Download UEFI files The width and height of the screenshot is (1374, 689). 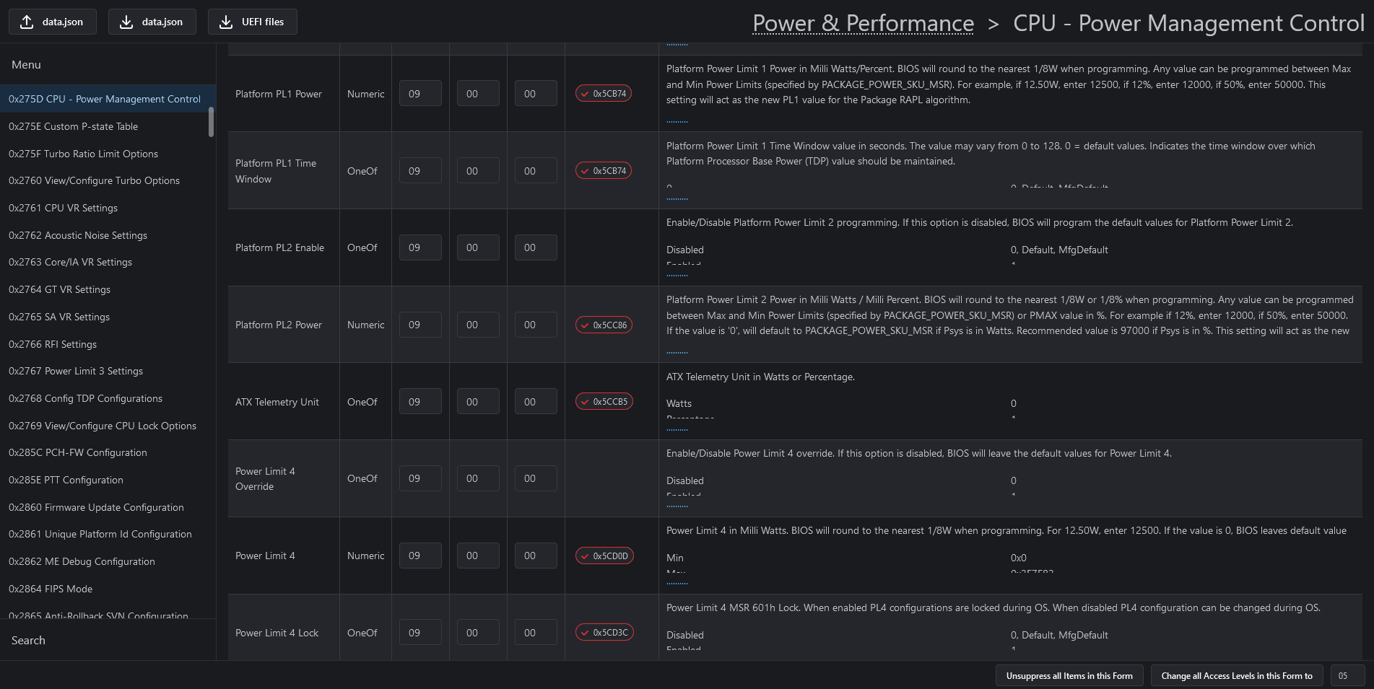[252, 22]
